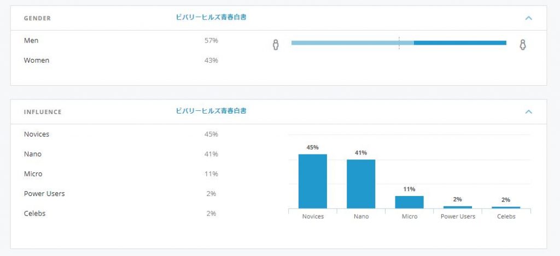The image size is (560, 256).
Task: Select the Celebs bar in the chart
Action: (x=506, y=207)
